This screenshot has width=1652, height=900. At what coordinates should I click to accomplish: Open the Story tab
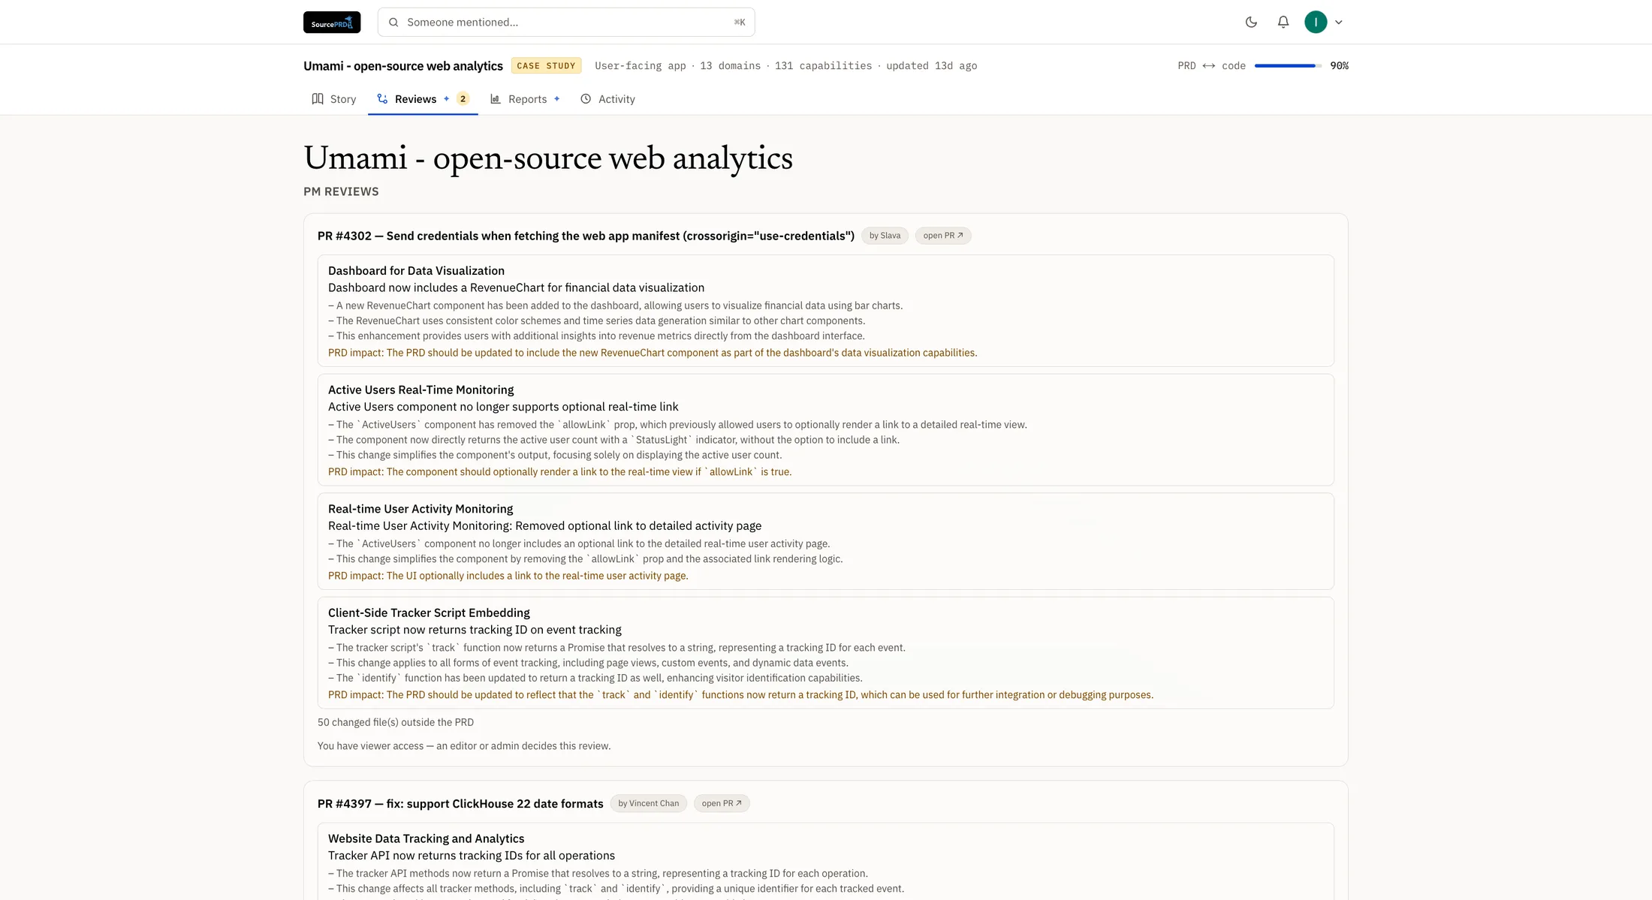(x=334, y=99)
